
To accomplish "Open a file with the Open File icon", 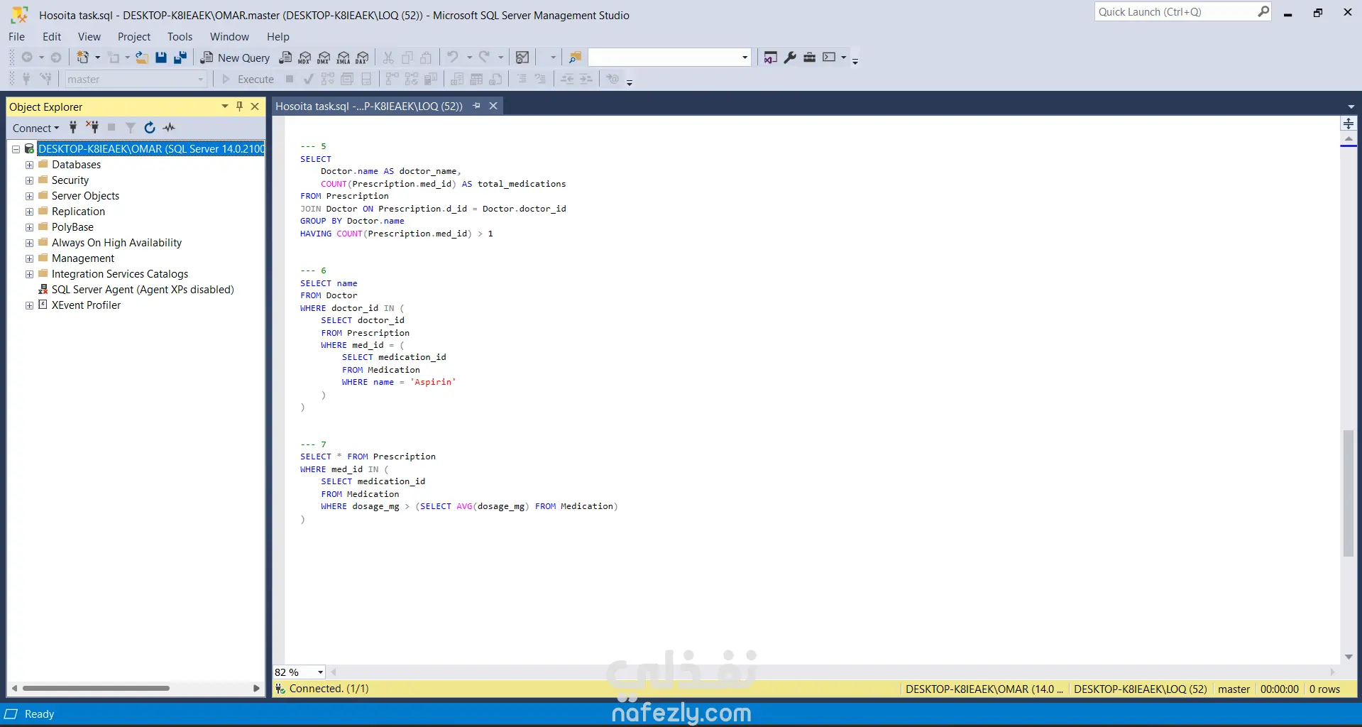I will [142, 58].
